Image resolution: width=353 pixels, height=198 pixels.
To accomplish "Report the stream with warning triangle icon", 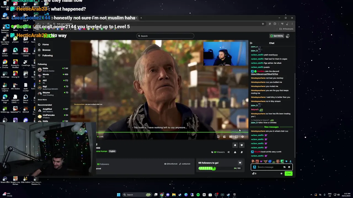I will point(235,152).
